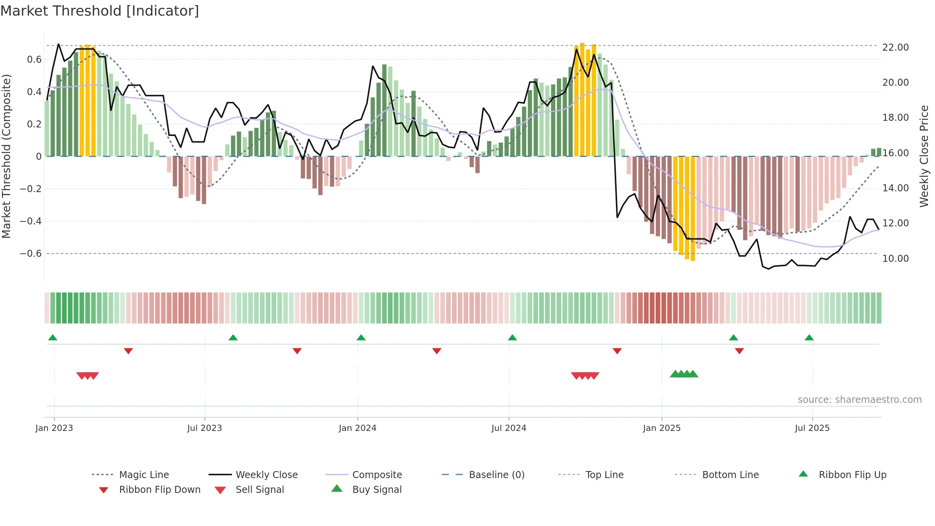Screen dimensions: 935x526
Task: Click the green ribbon segment at the far right end
Action: tap(879, 308)
